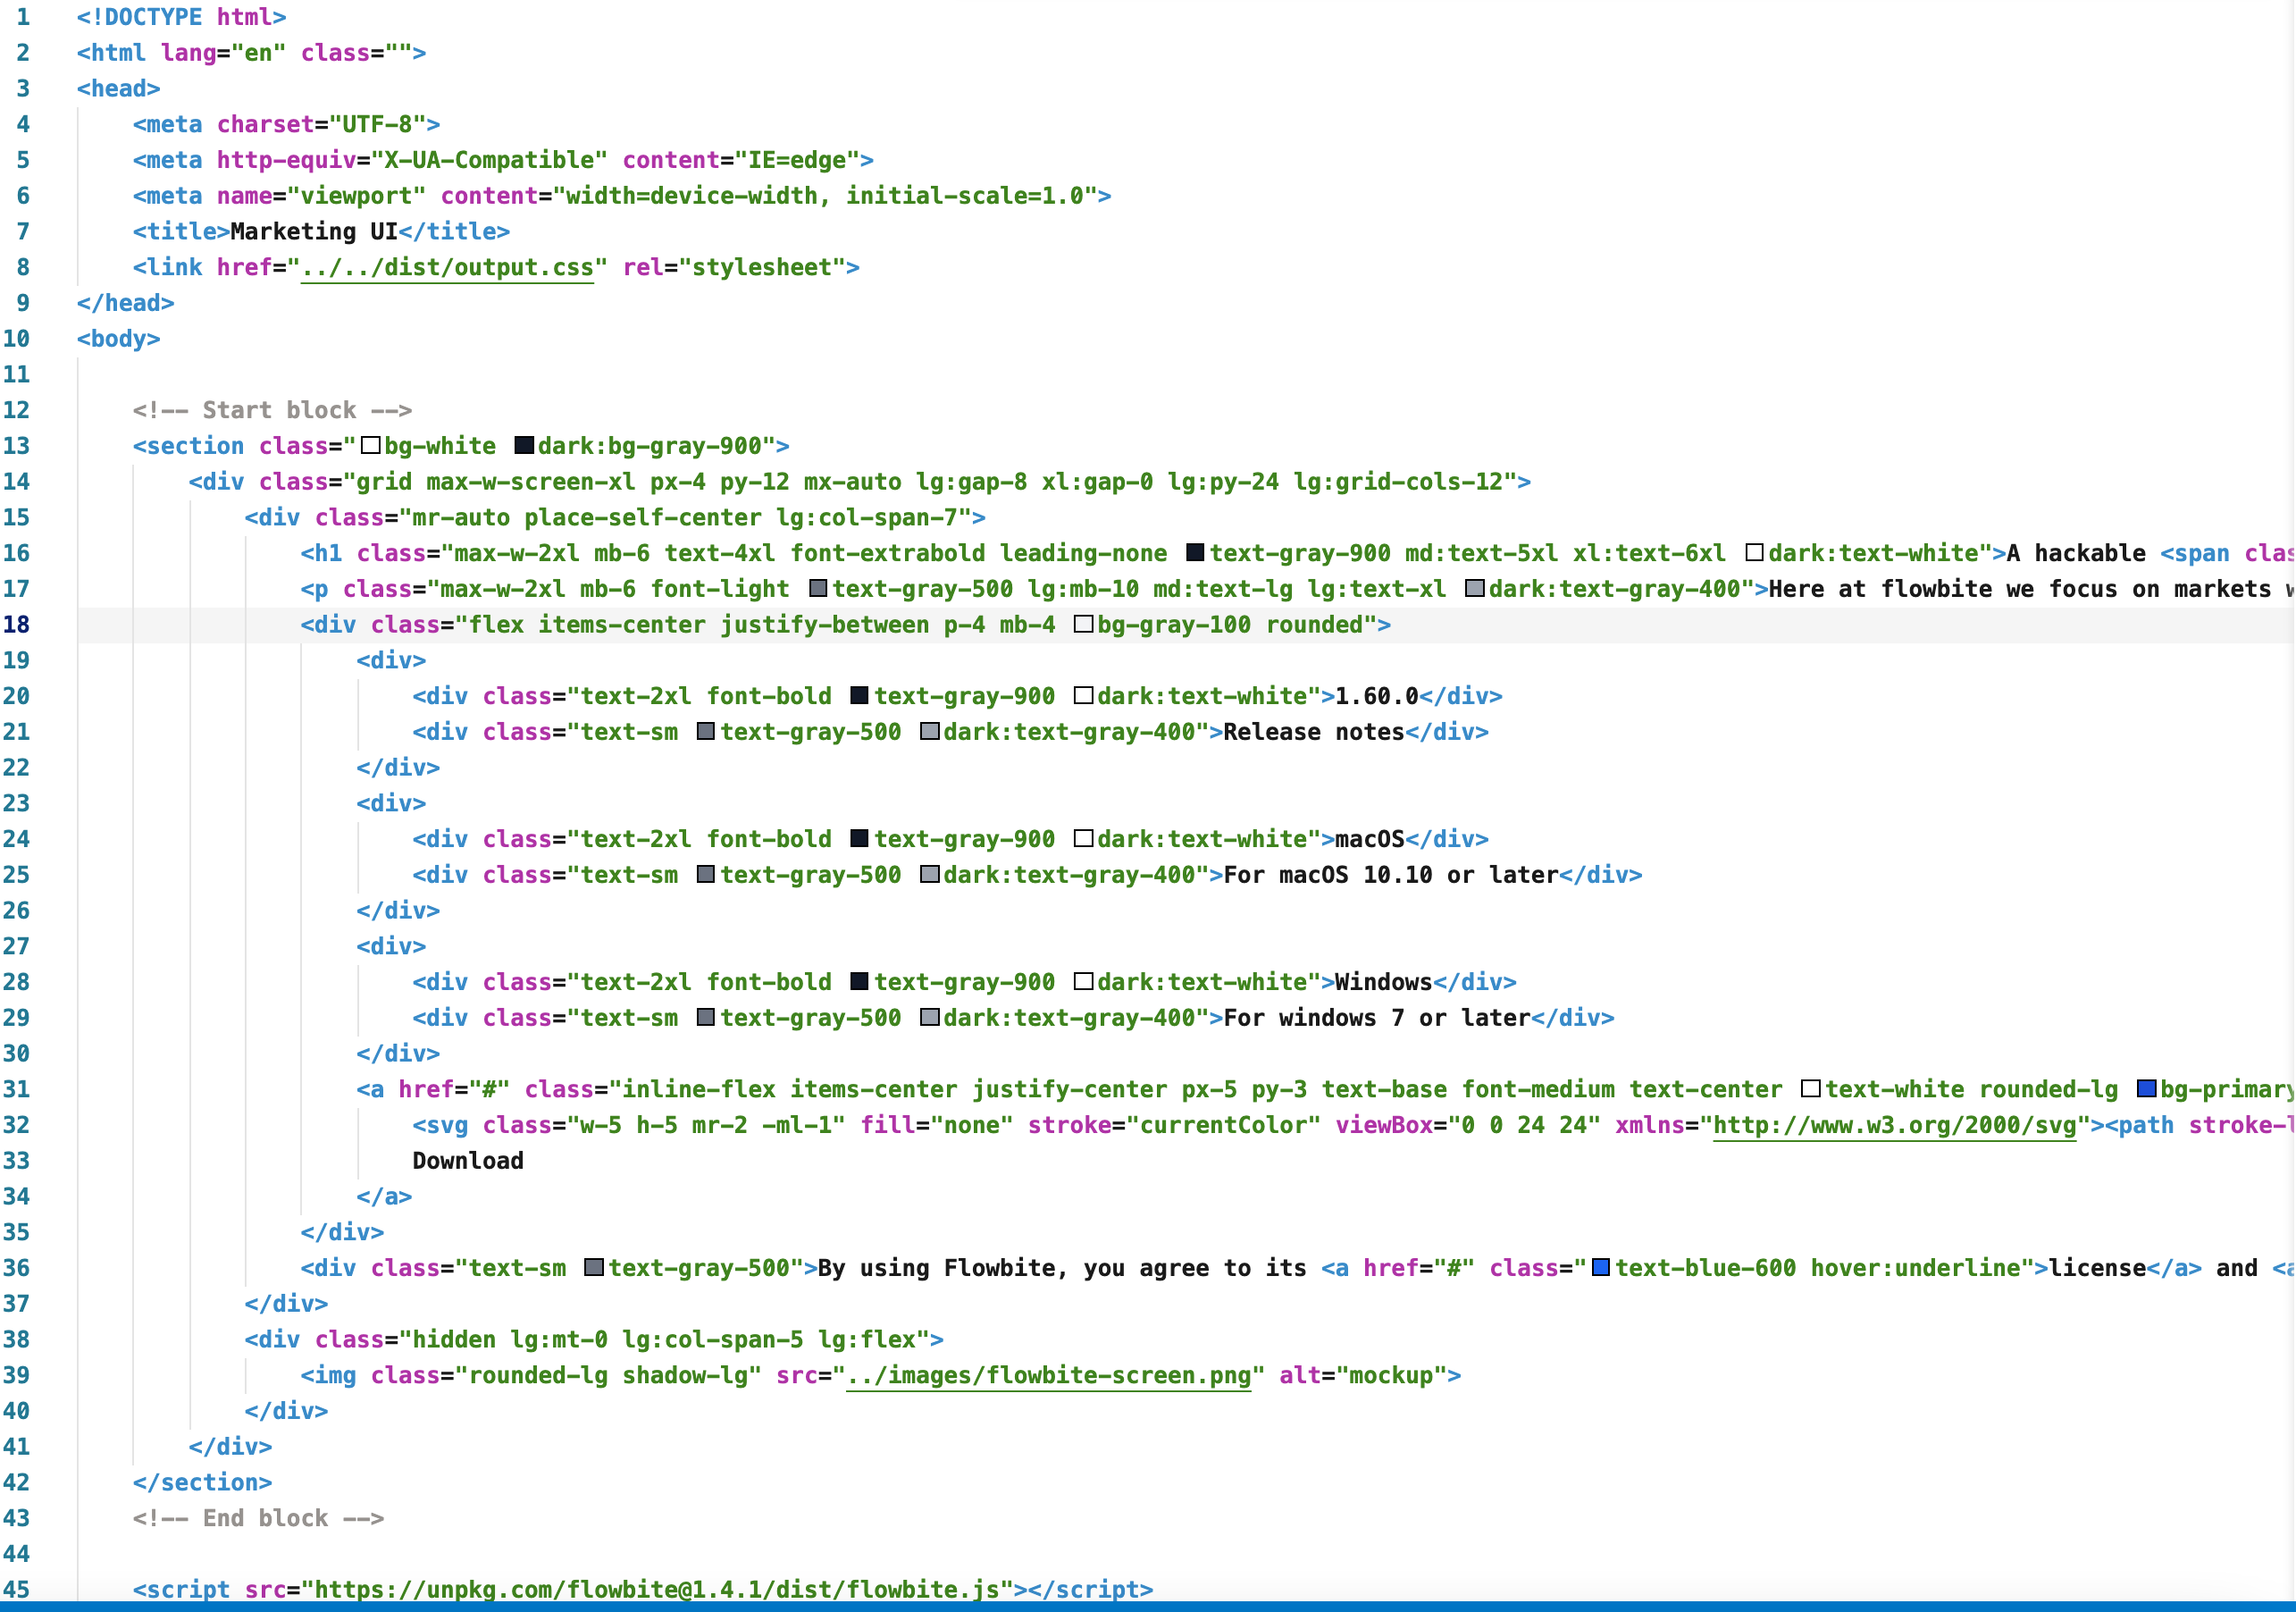The image size is (2296, 1612).
Task: Open the http://www.w3.org/2000/svg link
Action: point(1894,1125)
